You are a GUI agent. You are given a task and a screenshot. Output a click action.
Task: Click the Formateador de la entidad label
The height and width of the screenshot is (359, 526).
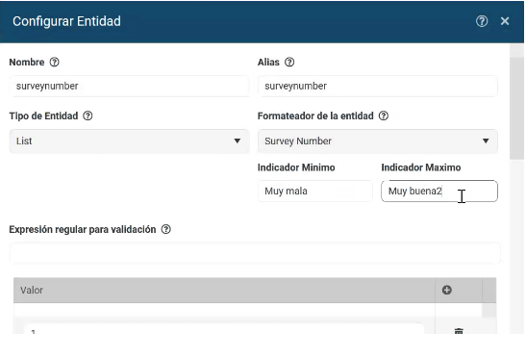click(315, 115)
